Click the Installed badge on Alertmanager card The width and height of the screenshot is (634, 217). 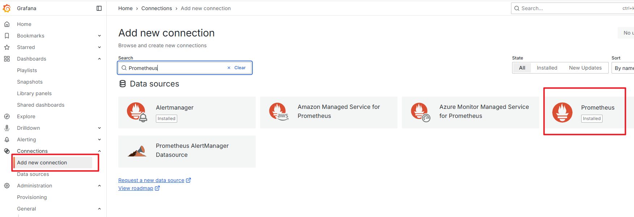click(166, 119)
